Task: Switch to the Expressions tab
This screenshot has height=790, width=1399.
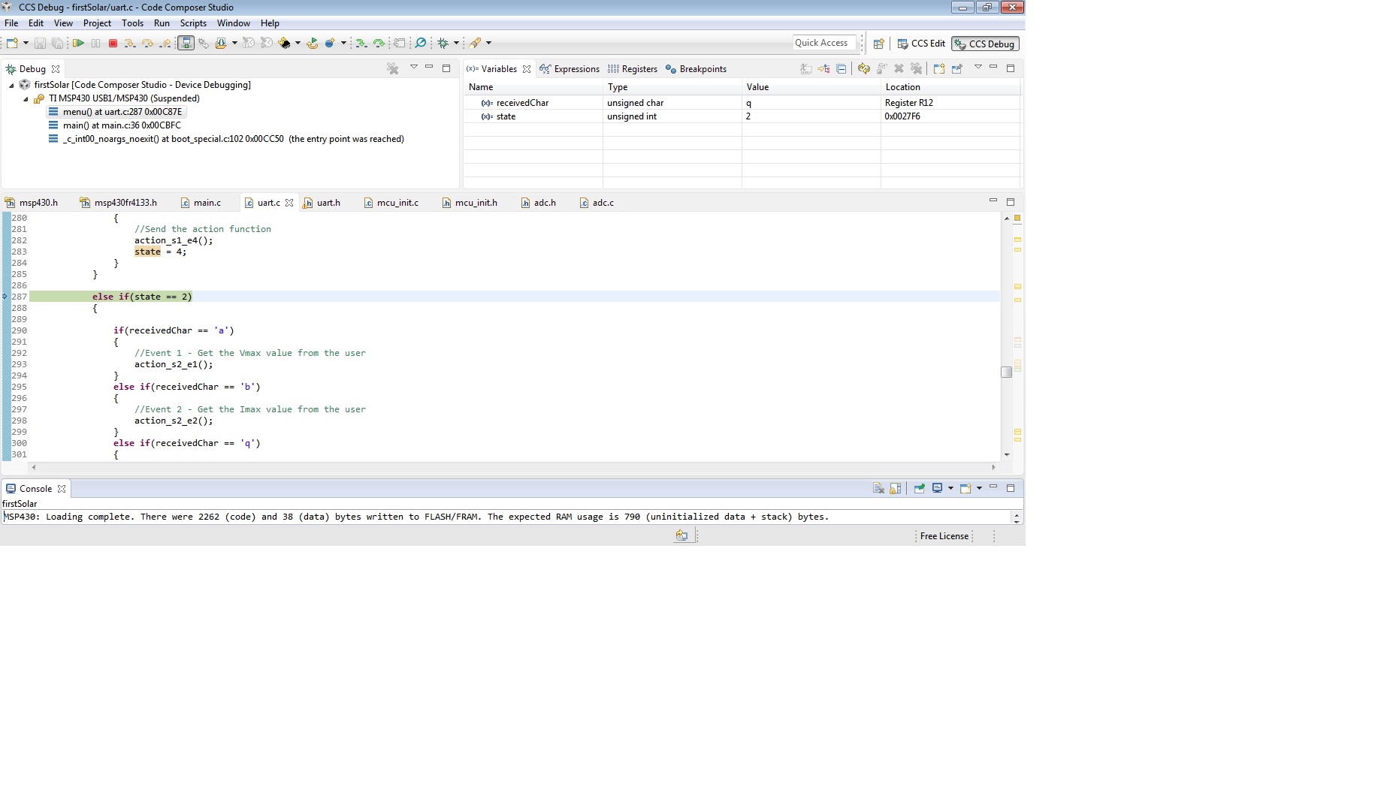Action: click(x=570, y=69)
